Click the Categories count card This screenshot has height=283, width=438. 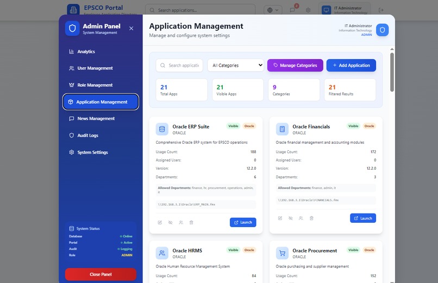tap(294, 89)
